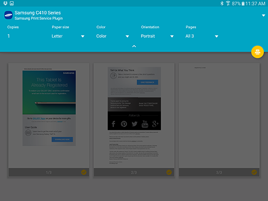The height and width of the screenshot is (201, 268).
Task: Tap the 2/3 page label
Action: [134, 173]
